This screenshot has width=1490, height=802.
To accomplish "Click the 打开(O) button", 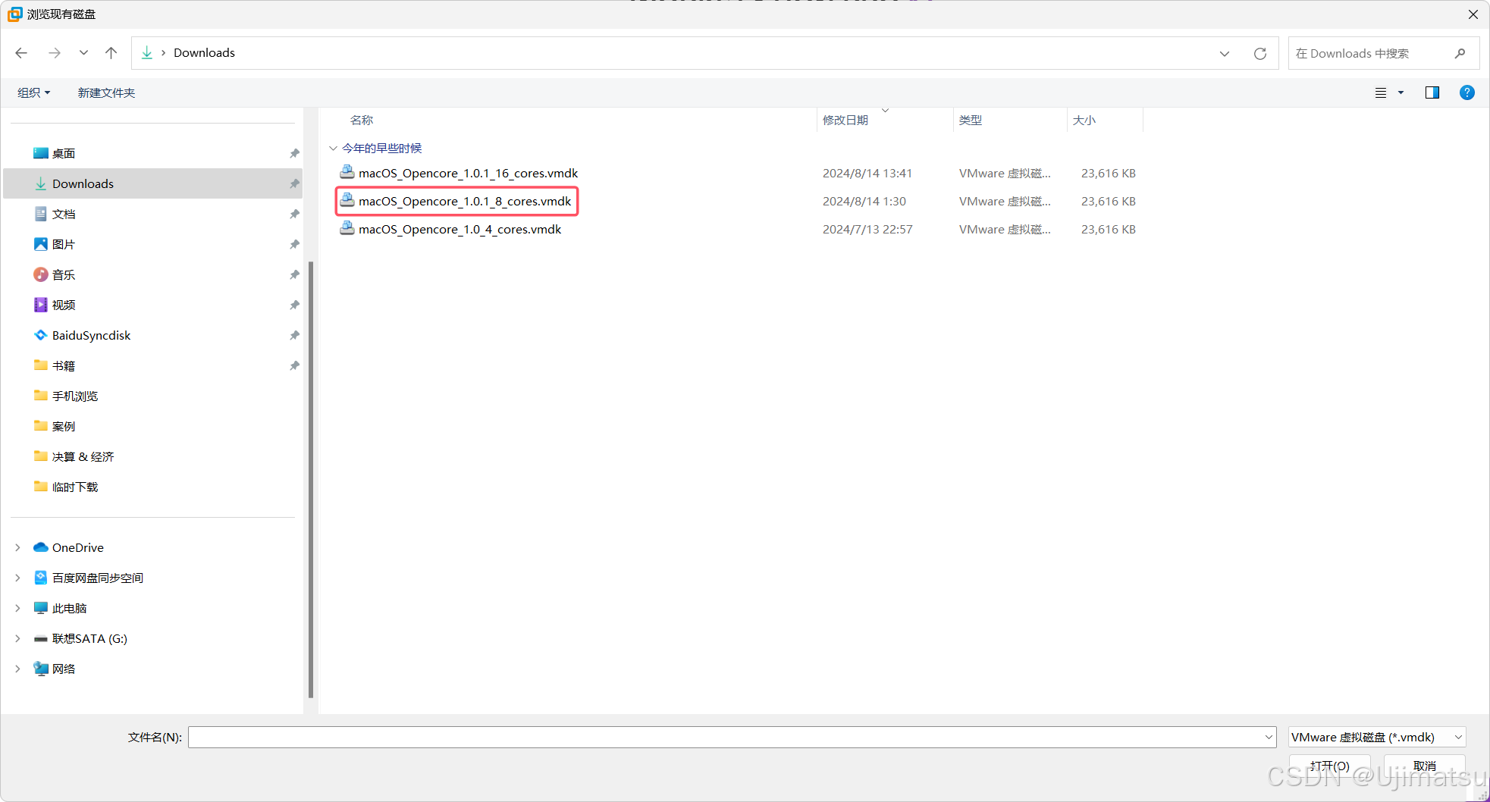I will pos(1330,766).
